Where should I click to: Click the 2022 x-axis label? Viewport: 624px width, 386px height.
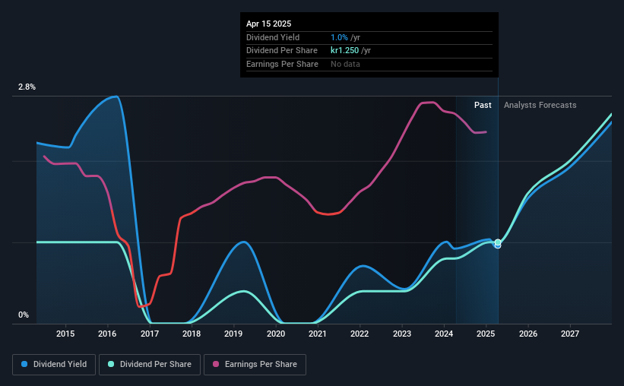coord(360,334)
